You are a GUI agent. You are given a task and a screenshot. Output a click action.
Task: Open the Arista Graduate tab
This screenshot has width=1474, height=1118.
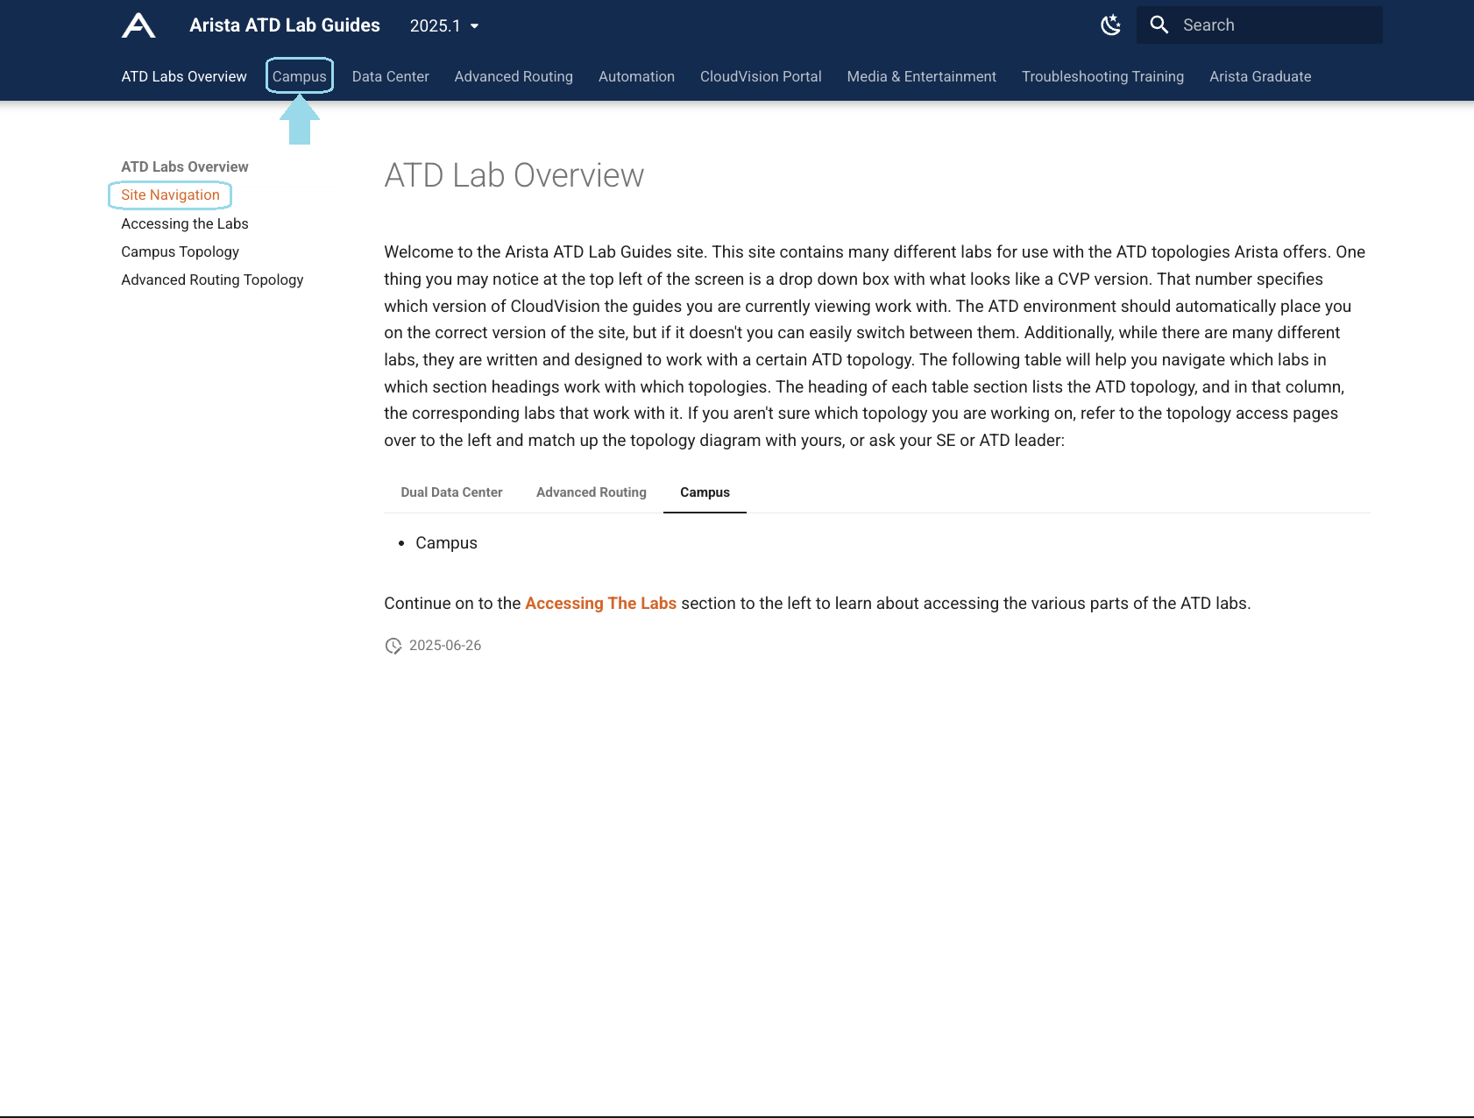tap(1259, 76)
